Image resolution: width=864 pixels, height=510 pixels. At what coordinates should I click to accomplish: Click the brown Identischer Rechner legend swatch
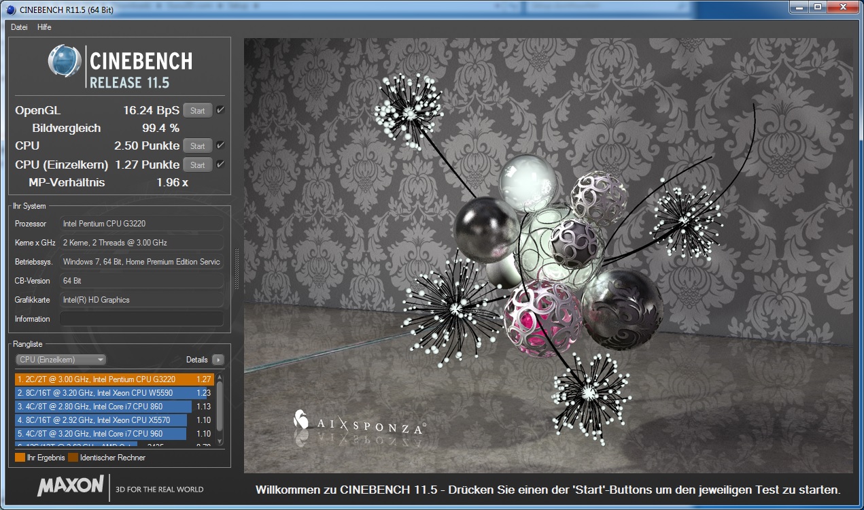point(73,458)
